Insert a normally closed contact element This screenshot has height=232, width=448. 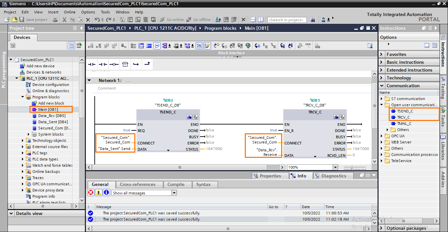pyautogui.click(x=103, y=64)
